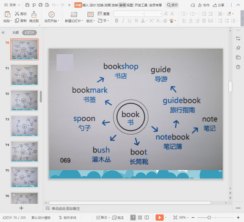The height and width of the screenshot is (222, 244).
Task: Open the Collaborate (协作) option
Action: [x=204, y=5]
